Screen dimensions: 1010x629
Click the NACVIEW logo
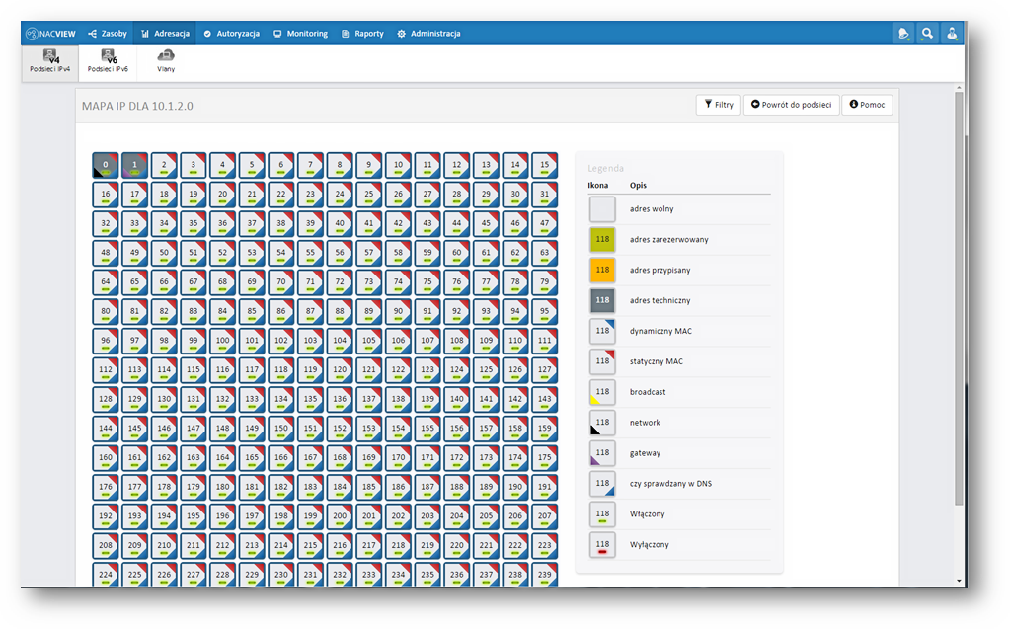pyautogui.click(x=51, y=34)
